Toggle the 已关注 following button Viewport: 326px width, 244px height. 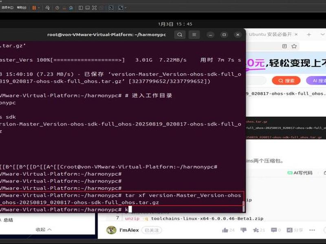(x=152, y=230)
